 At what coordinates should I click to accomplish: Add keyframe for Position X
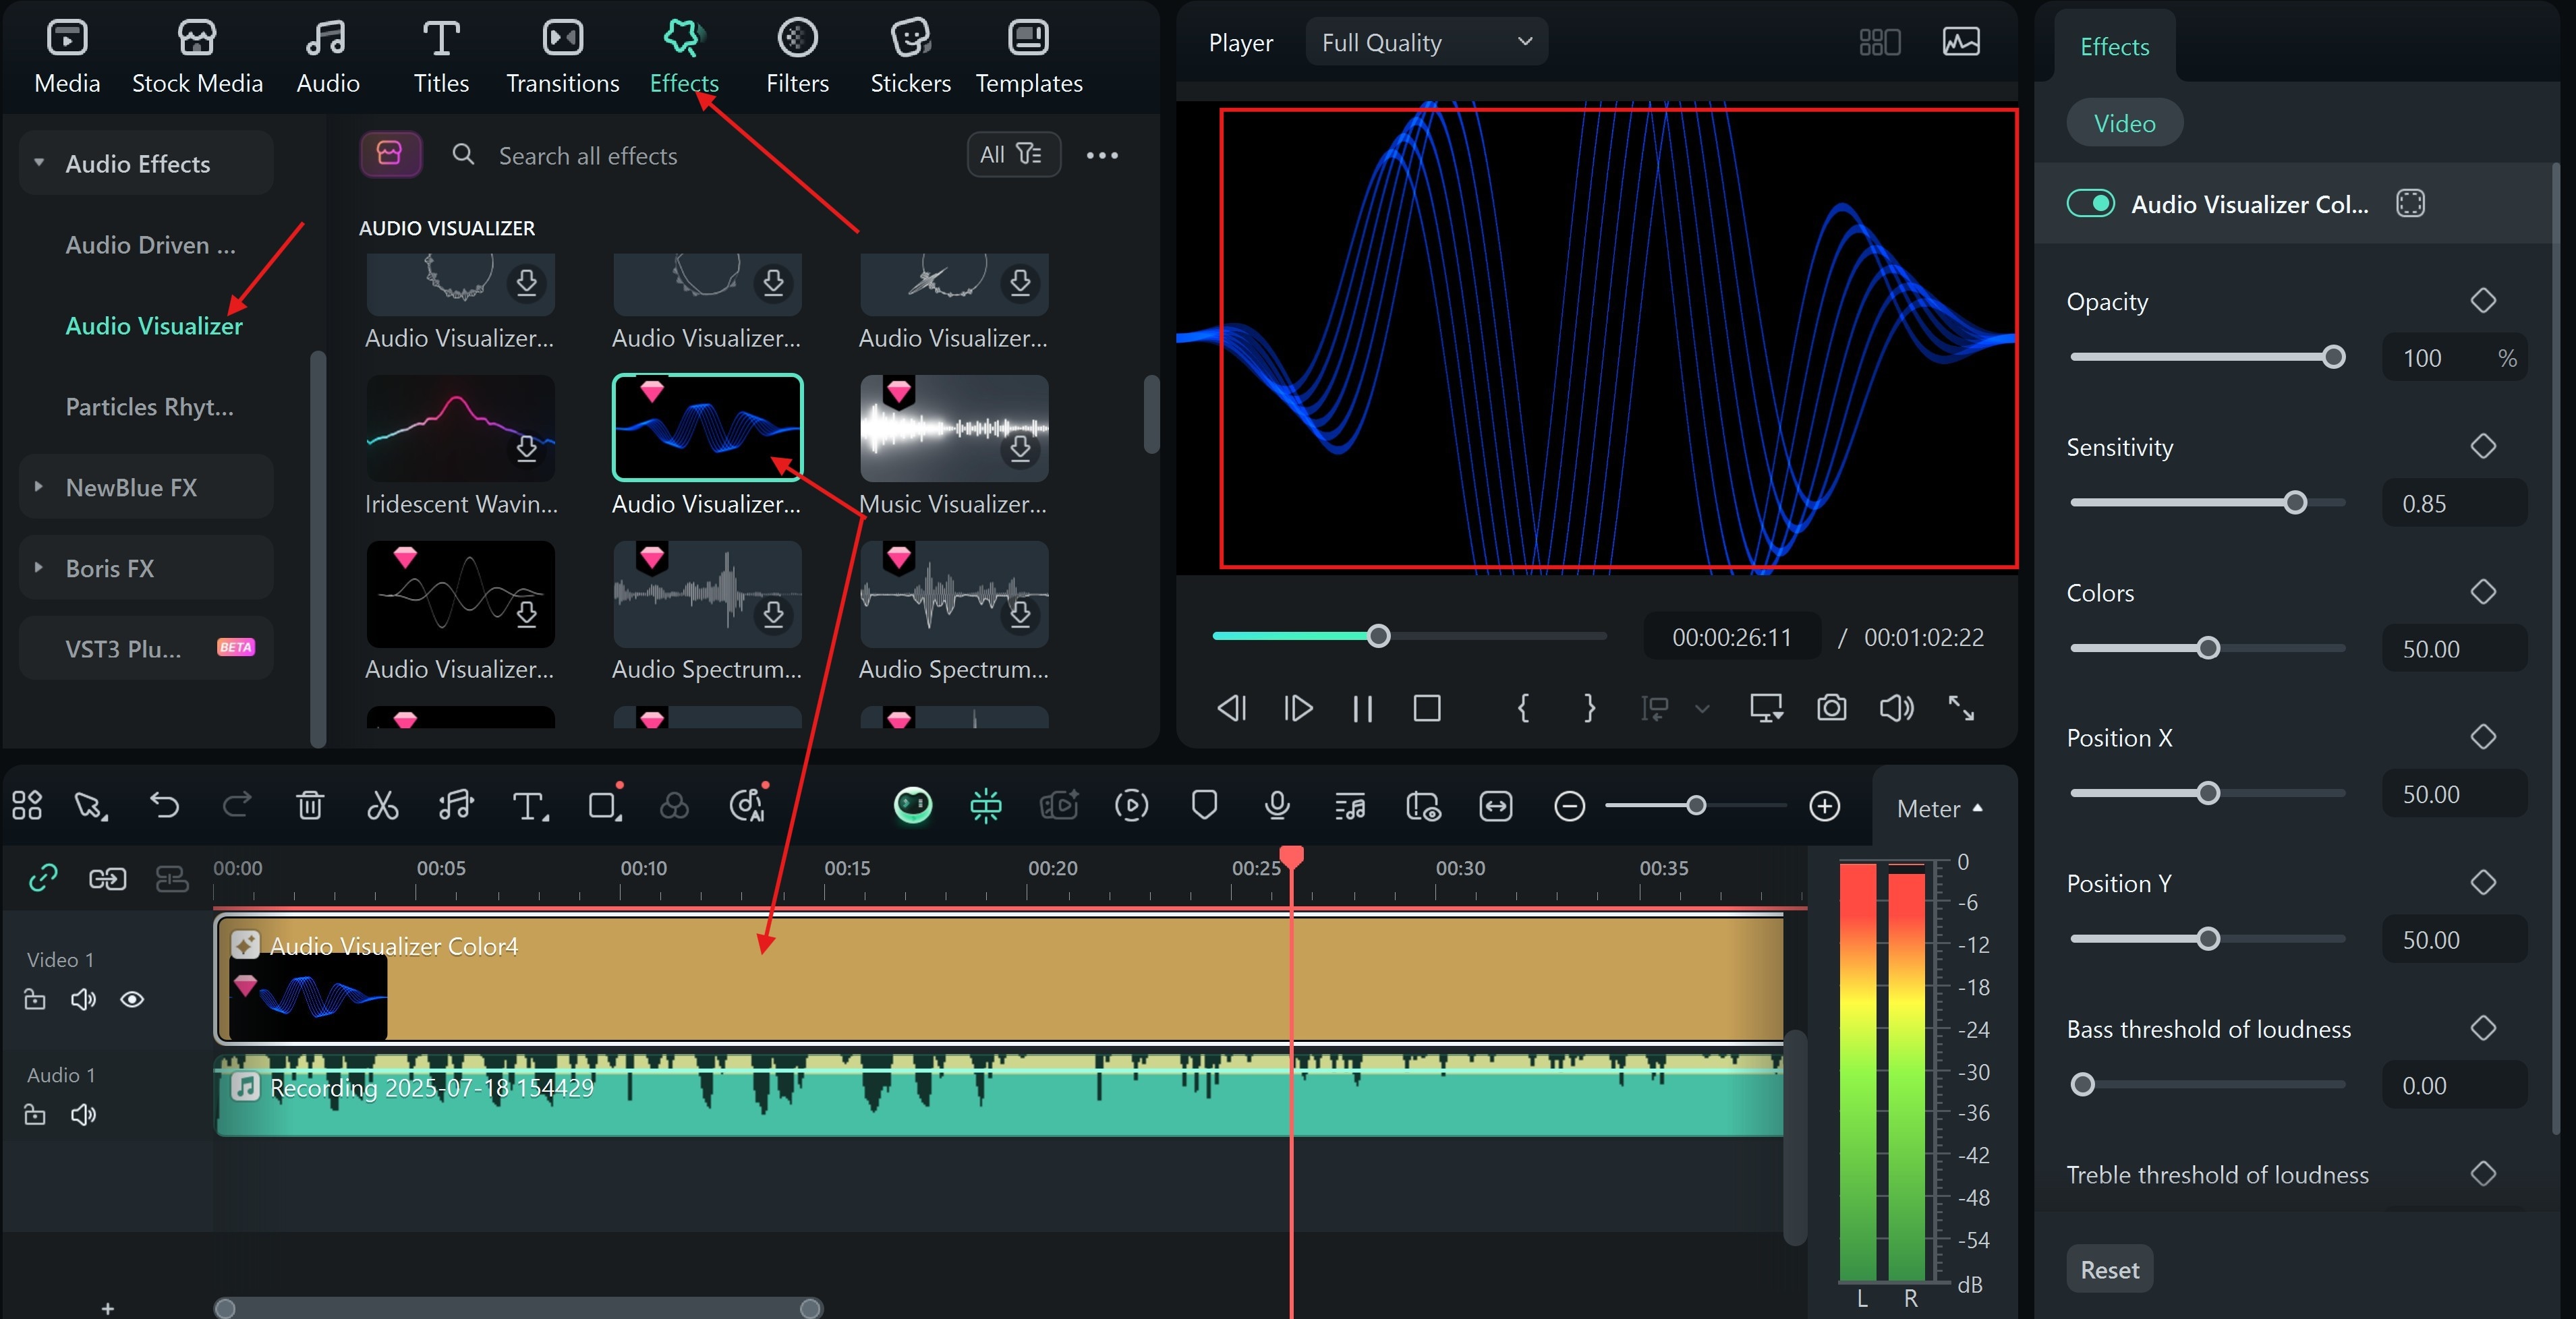point(2483,737)
